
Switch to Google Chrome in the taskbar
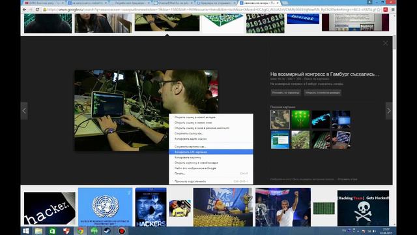pos(80,231)
